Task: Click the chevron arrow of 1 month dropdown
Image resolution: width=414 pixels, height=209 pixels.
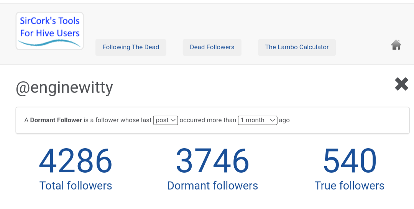Action: 273,120
